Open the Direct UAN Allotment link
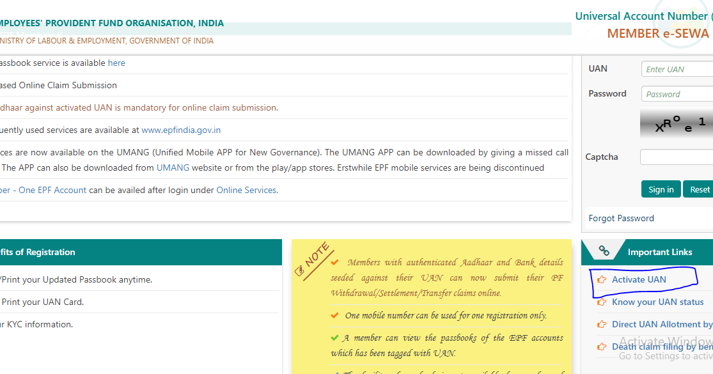Image resolution: width=713 pixels, height=374 pixels. pyautogui.click(x=662, y=324)
